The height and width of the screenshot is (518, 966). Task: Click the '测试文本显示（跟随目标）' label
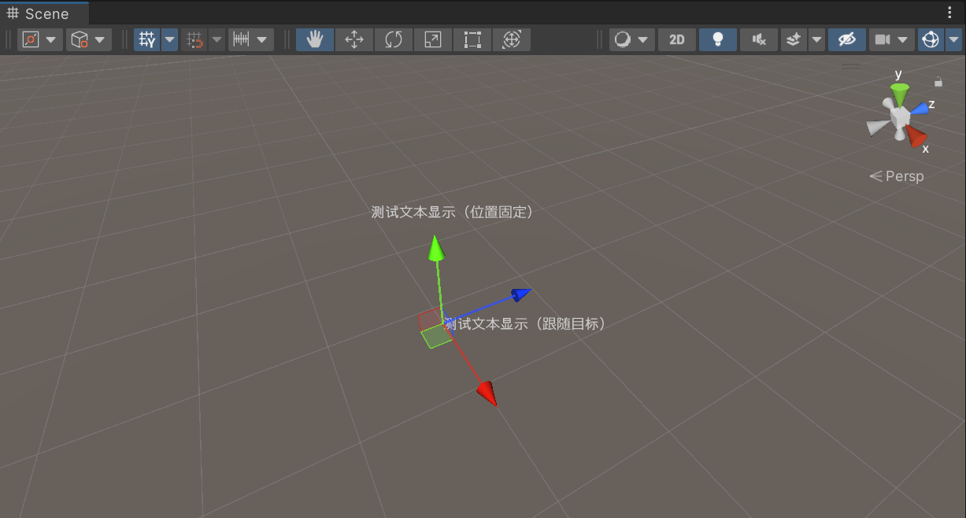click(x=525, y=324)
